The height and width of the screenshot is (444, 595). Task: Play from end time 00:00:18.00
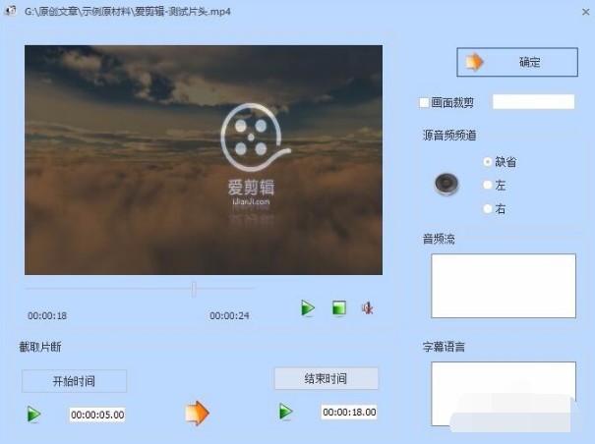point(286,412)
